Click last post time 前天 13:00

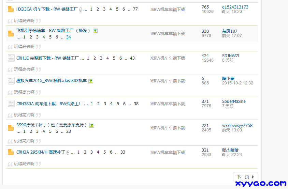point(232,130)
